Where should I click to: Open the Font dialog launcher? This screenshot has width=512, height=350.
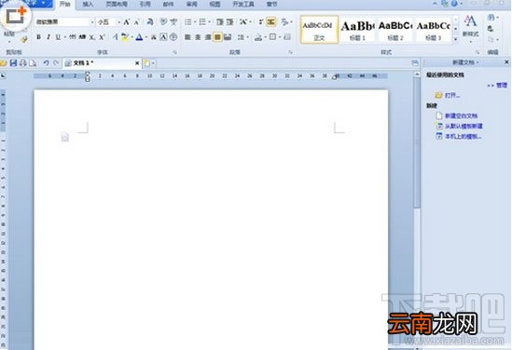175,52
